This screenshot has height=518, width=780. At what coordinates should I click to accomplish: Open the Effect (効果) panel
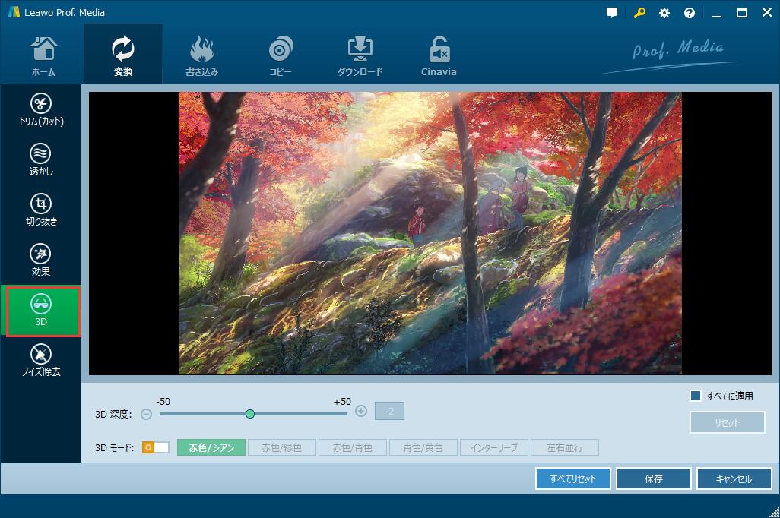pos(41,260)
